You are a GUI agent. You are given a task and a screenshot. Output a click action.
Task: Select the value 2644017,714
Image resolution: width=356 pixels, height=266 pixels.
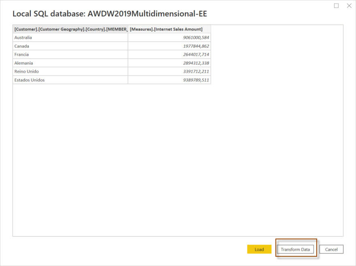pyautogui.click(x=196, y=54)
